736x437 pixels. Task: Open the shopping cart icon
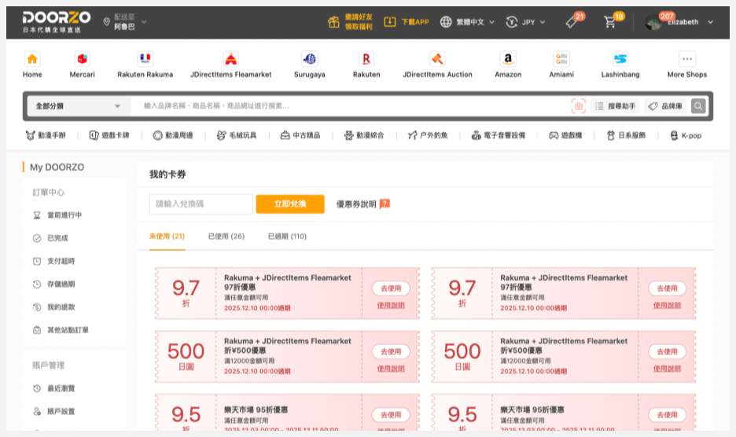point(609,21)
